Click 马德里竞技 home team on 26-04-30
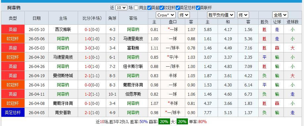This screenshot has height=126, width=304. coord(63,57)
